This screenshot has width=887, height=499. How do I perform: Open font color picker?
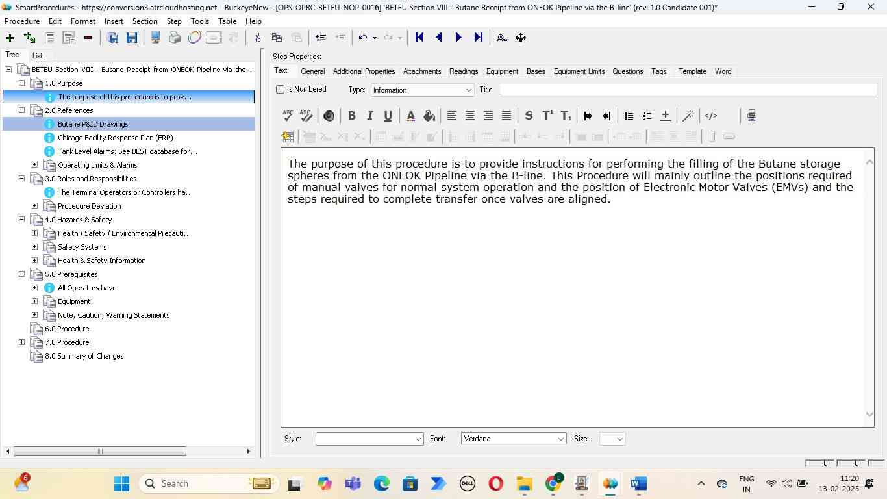point(410,116)
